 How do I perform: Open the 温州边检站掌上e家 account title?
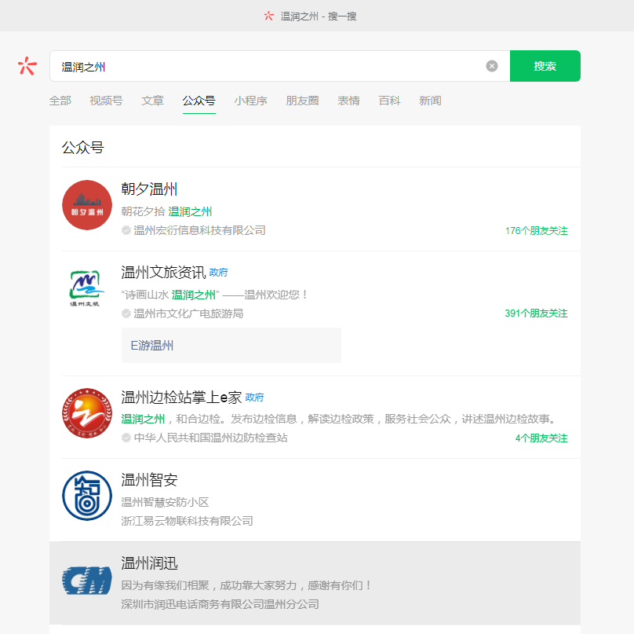tap(181, 398)
